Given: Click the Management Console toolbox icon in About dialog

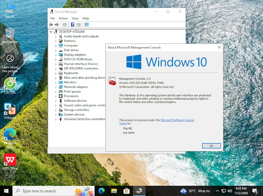Looking at the screenshot, I should coord(112,81).
